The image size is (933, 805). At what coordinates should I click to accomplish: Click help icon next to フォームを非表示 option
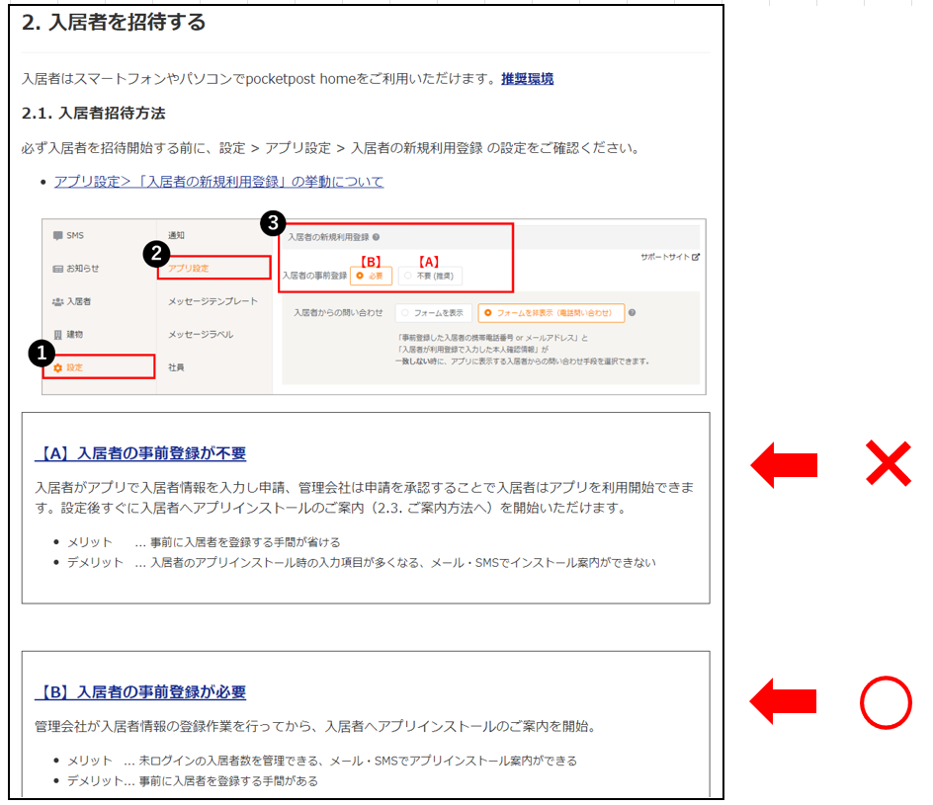coord(632,313)
